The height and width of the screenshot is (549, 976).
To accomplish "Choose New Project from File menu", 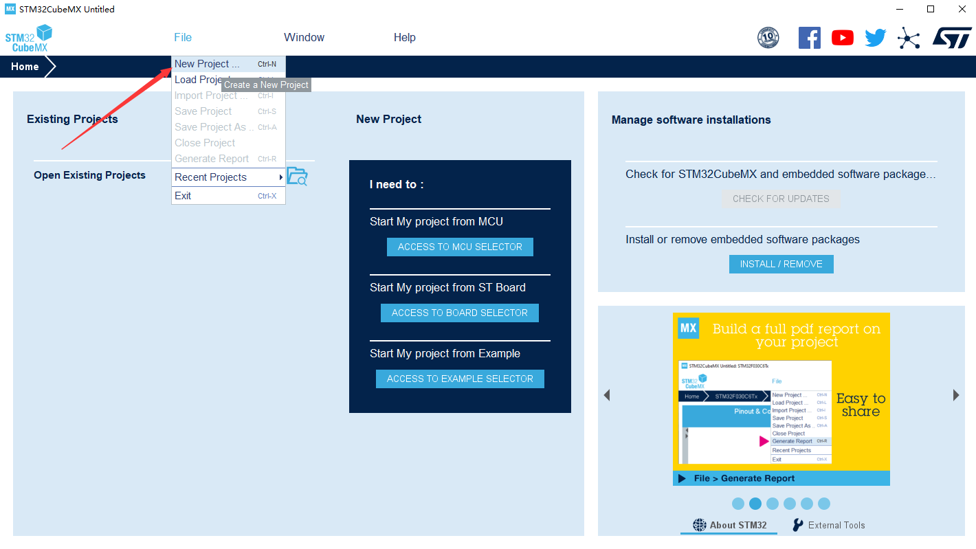I will [x=228, y=64].
